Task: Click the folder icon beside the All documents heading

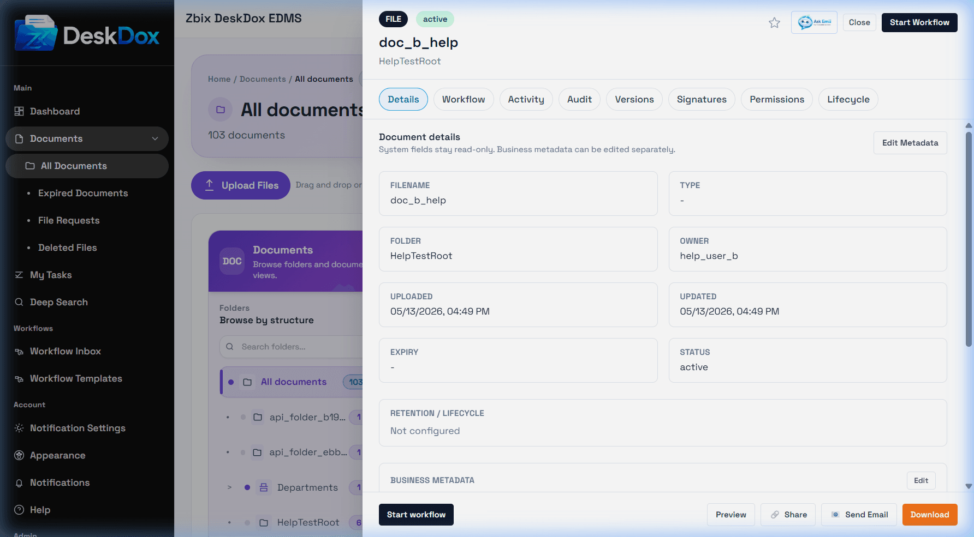Action: click(x=221, y=110)
